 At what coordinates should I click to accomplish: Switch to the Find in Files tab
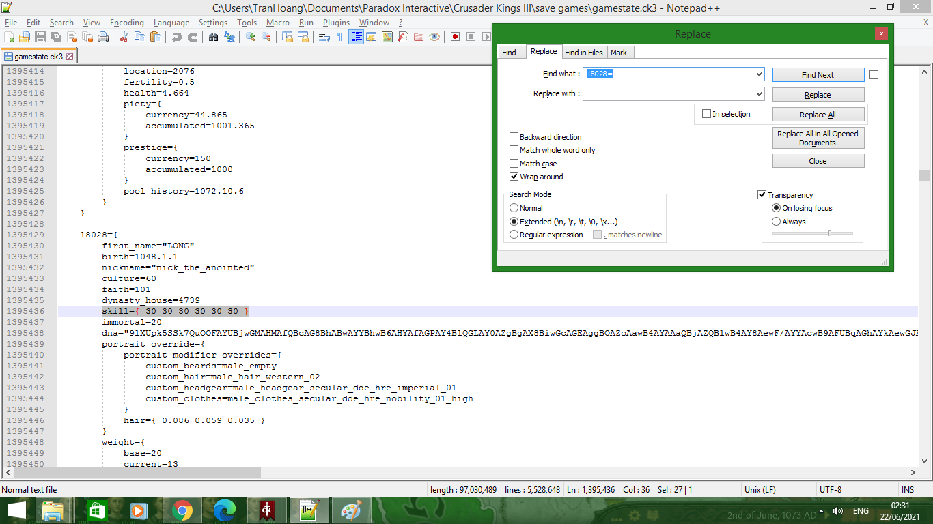click(x=584, y=53)
